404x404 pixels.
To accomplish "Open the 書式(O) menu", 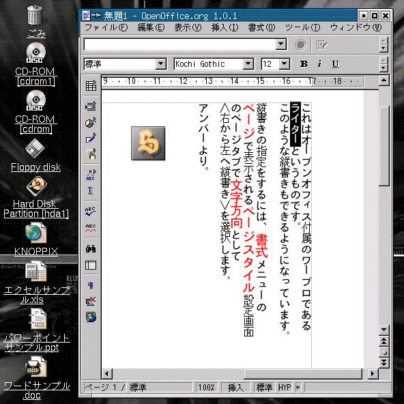I will point(262,27).
